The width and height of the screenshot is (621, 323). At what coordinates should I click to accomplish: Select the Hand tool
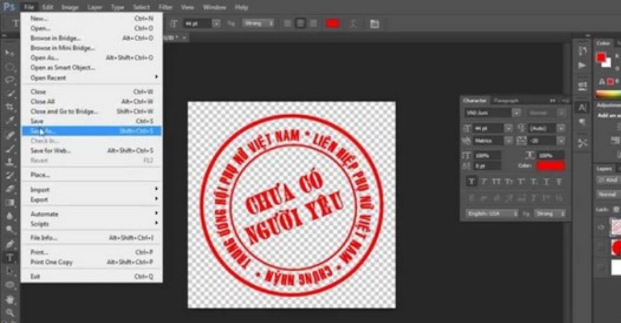tap(9, 299)
